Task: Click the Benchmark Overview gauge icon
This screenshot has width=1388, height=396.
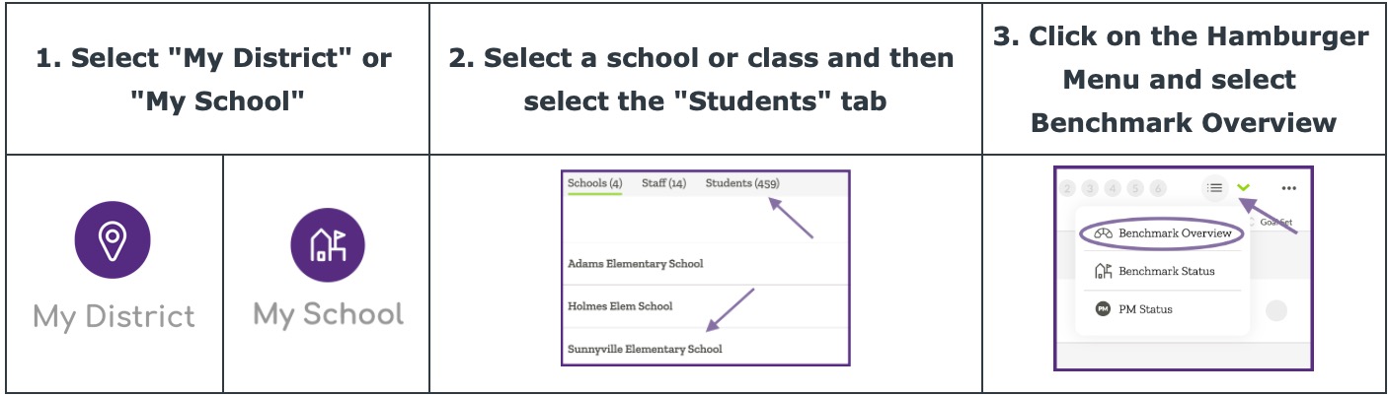Action: (1104, 233)
